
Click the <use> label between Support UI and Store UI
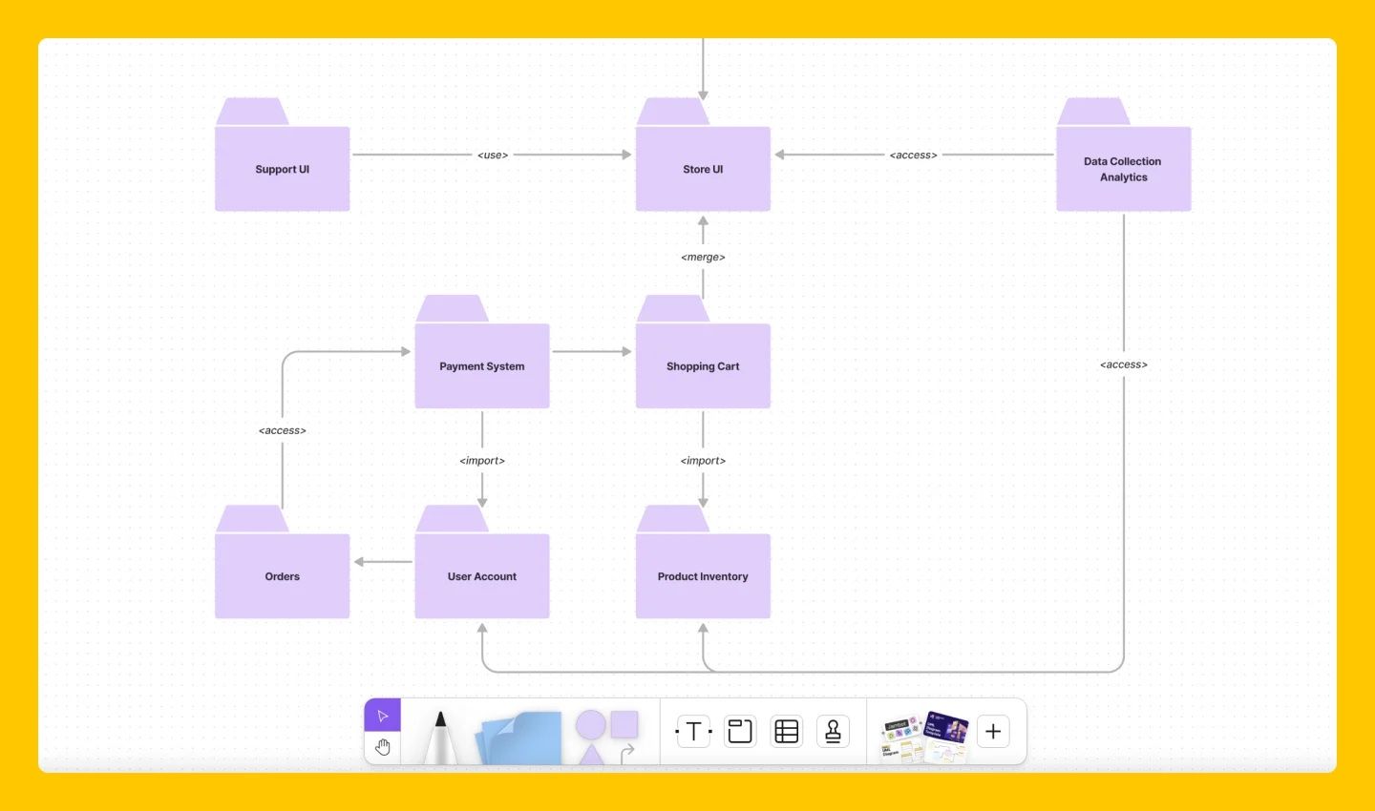(x=493, y=155)
